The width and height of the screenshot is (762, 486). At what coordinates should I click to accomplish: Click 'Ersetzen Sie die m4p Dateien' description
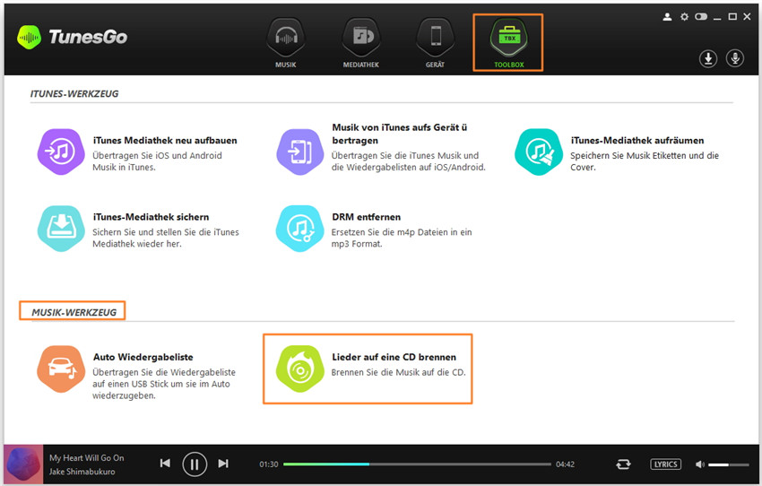pos(402,238)
